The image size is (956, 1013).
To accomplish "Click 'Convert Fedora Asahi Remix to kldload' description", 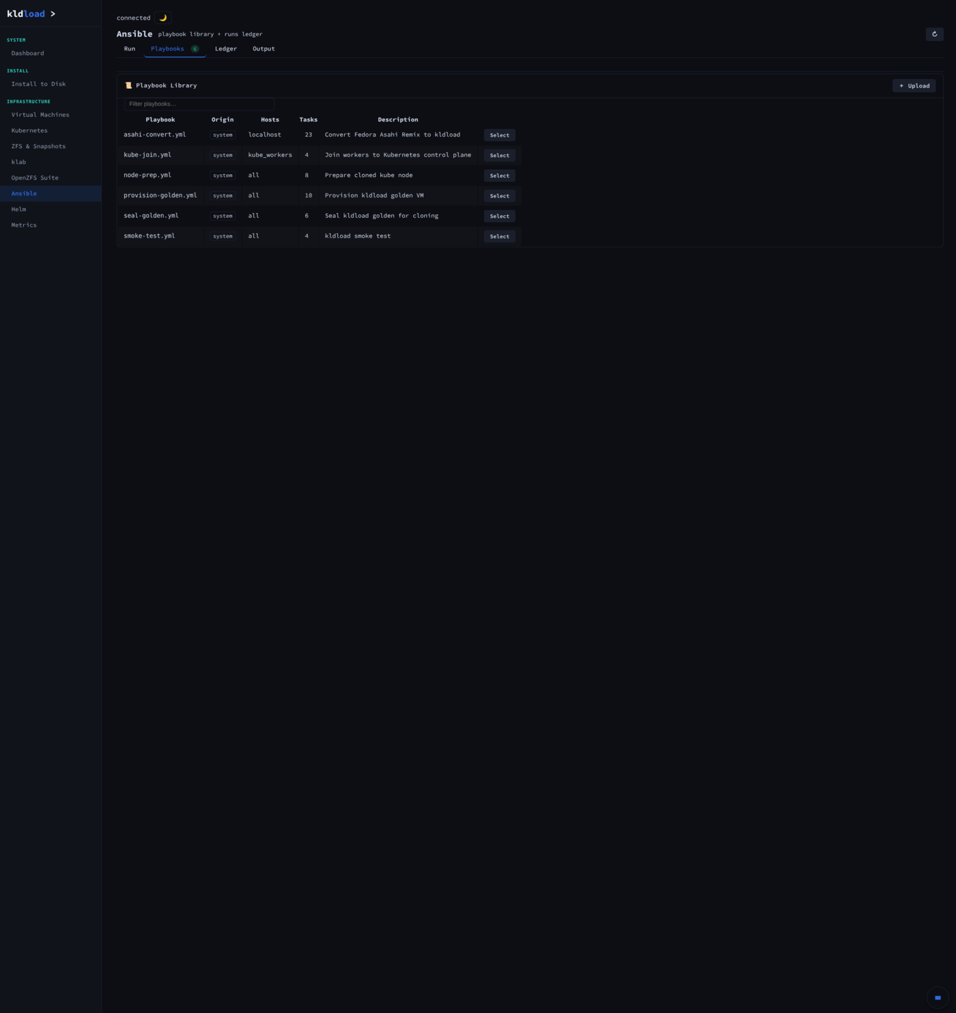I will [x=393, y=135].
